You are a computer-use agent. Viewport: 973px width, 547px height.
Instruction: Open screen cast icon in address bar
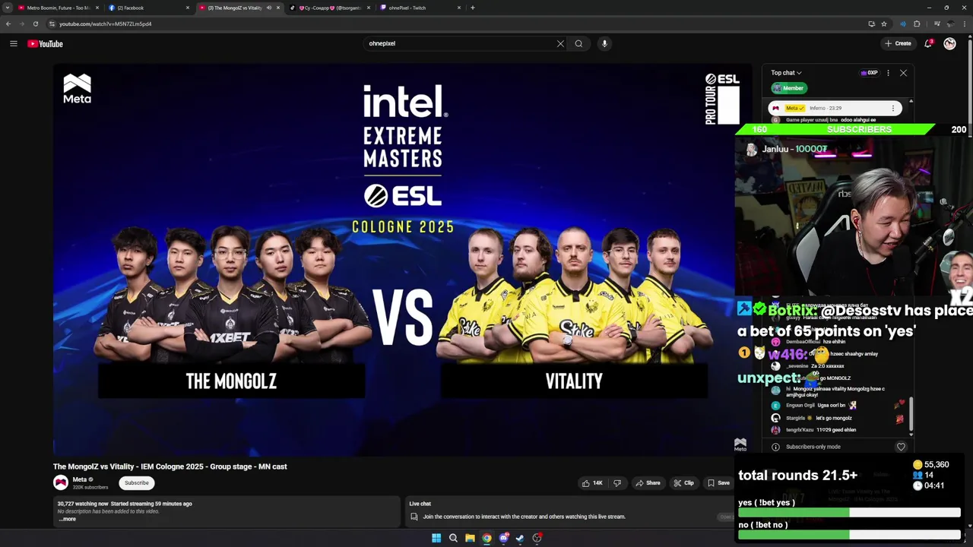(x=871, y=24)
